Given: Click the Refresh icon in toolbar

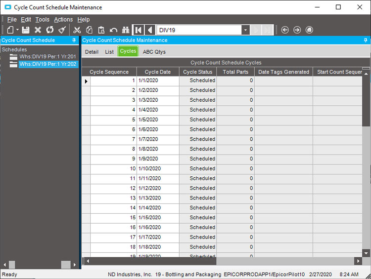Looking at the screenshot, I should [x=50, y=30].
